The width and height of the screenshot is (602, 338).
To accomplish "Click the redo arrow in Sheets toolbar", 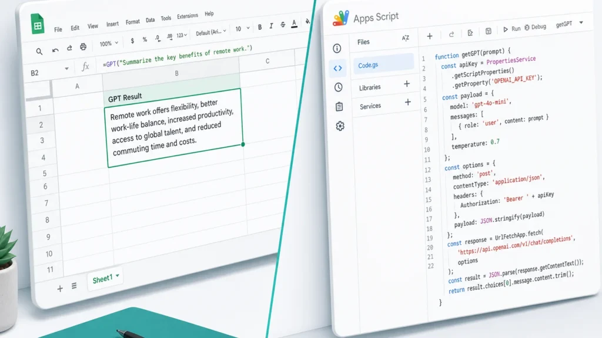I will coord(69,48).
